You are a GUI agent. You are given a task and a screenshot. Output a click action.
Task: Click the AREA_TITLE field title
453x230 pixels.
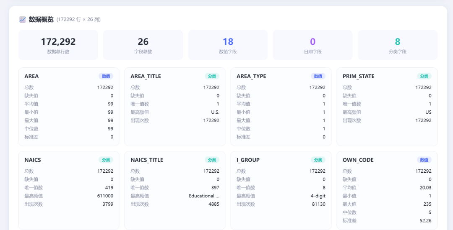pyautogui.click(x=146, y=76)
